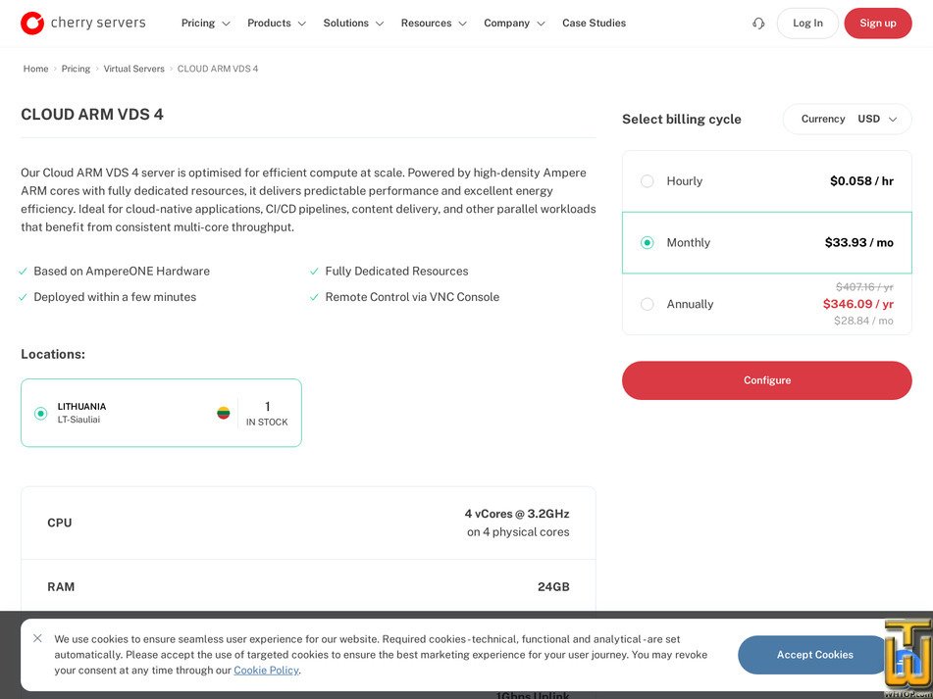Screen dimensions: 933x699
Task: Click the CPU row label
Action: pos(60,523)
